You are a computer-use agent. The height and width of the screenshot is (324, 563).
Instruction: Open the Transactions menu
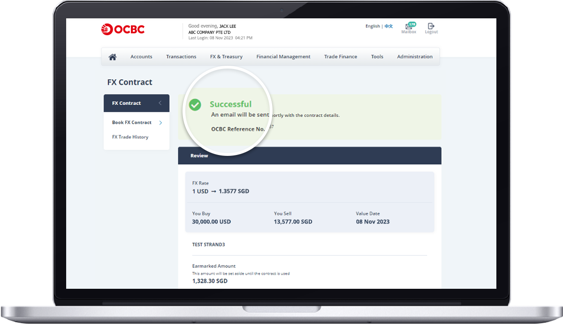click(x=181, y=57)
